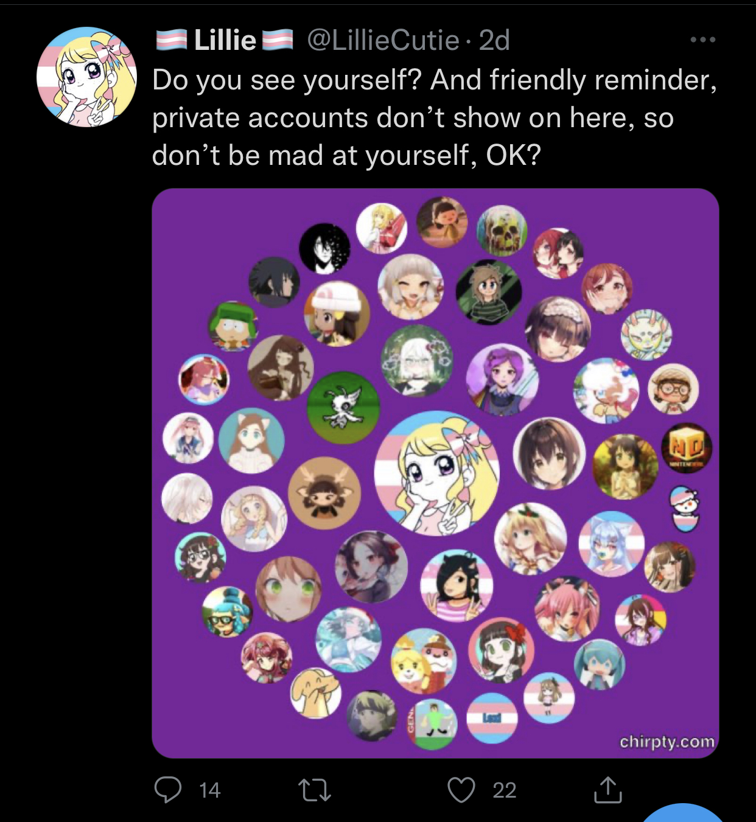Viewport: 756px width, 822px height.
Task: Retweet this post using the retweet icon
Action: click(x=315, y=790)
